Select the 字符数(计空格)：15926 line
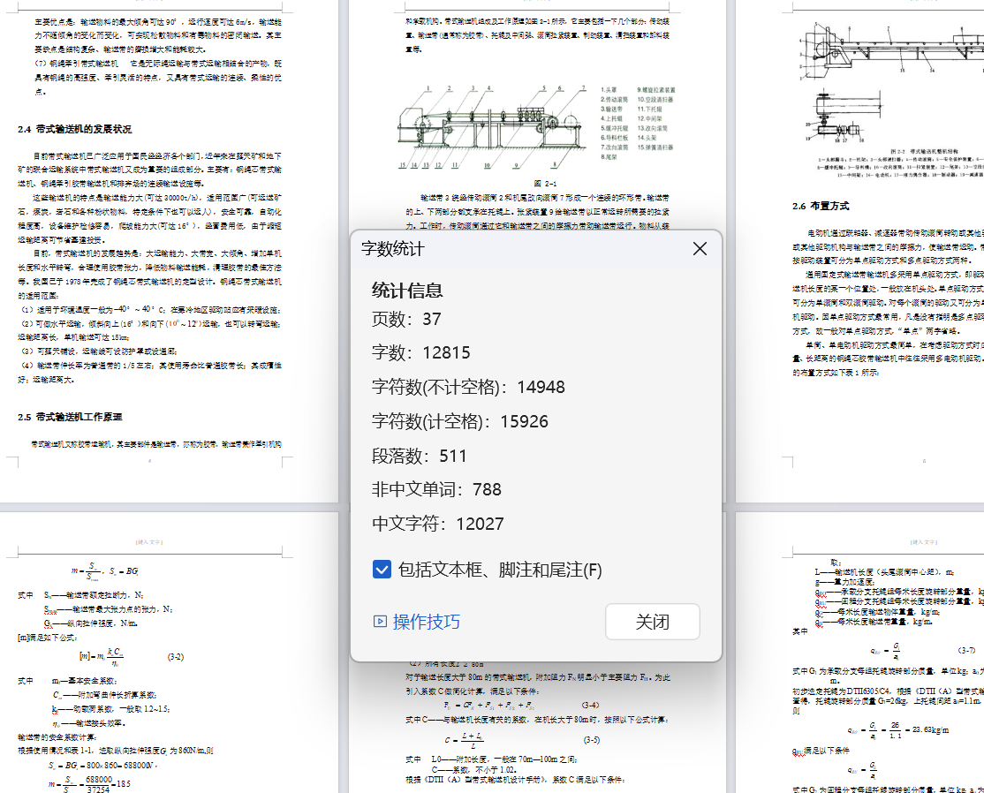 (x=460, y=421)
